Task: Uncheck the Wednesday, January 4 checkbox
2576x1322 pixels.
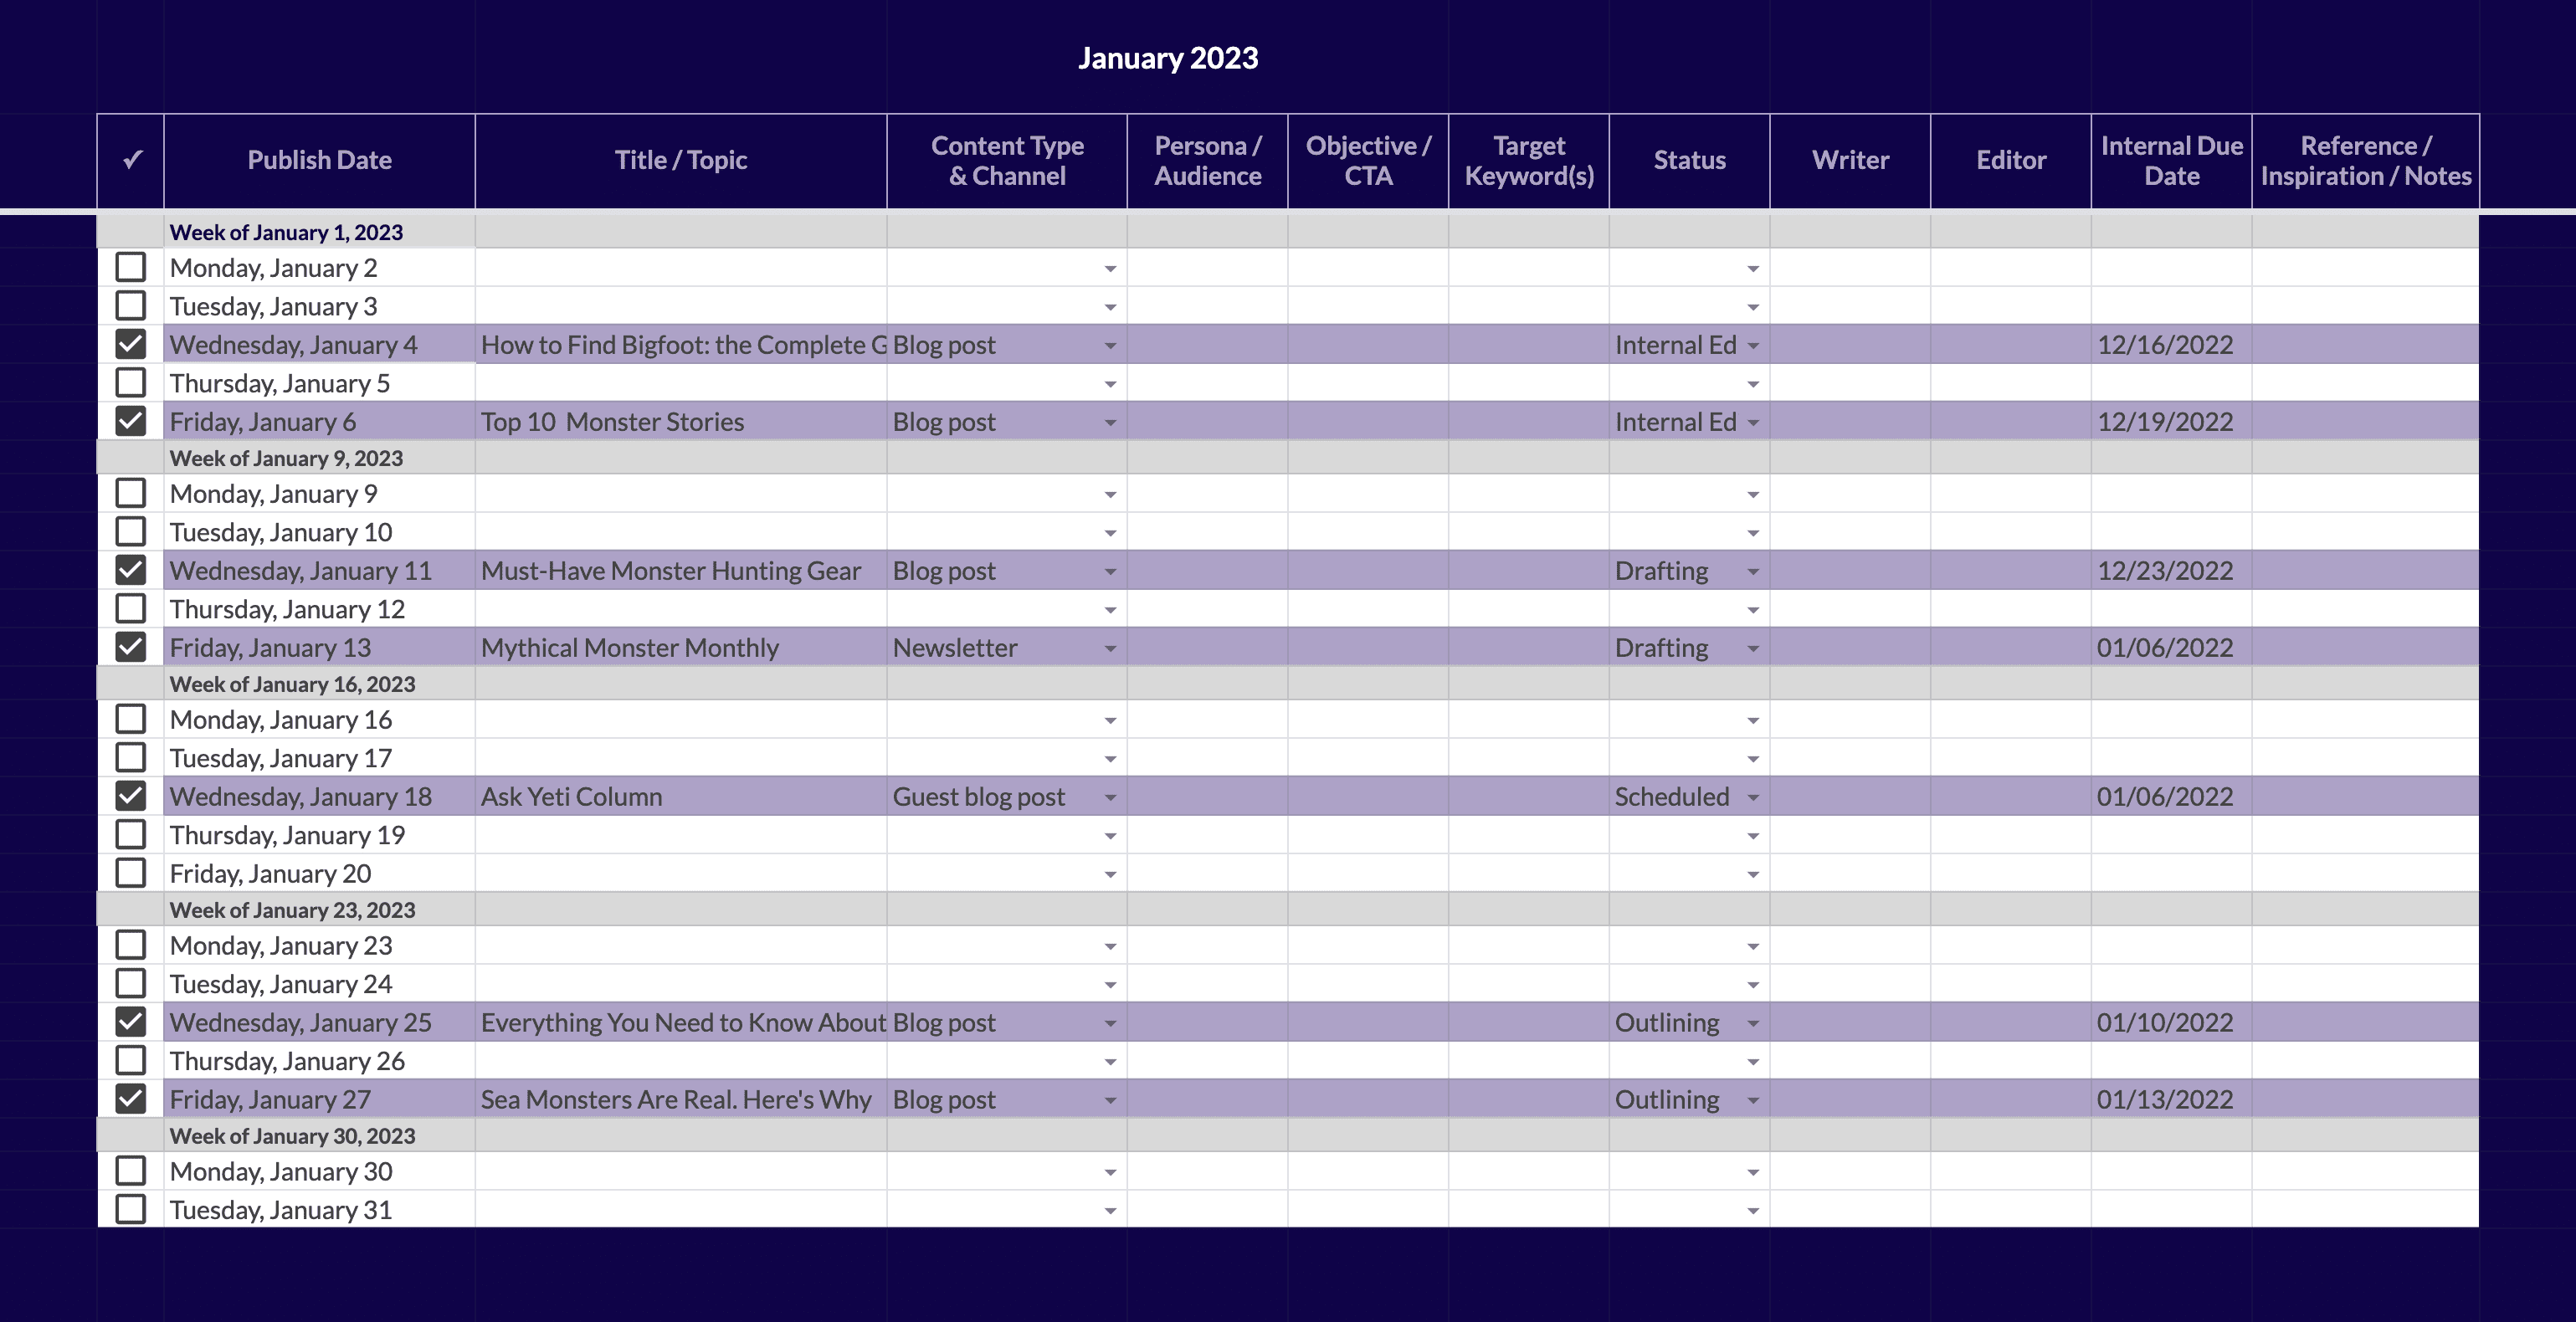Action: [x=130, y=344]
